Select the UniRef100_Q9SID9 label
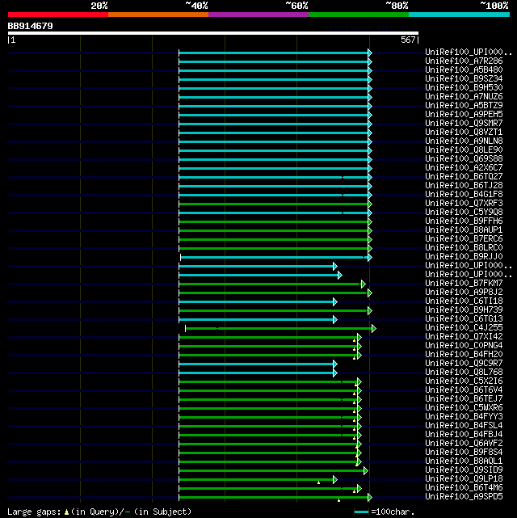The width and height of the screenshot is (517, 518). [464, 470]
